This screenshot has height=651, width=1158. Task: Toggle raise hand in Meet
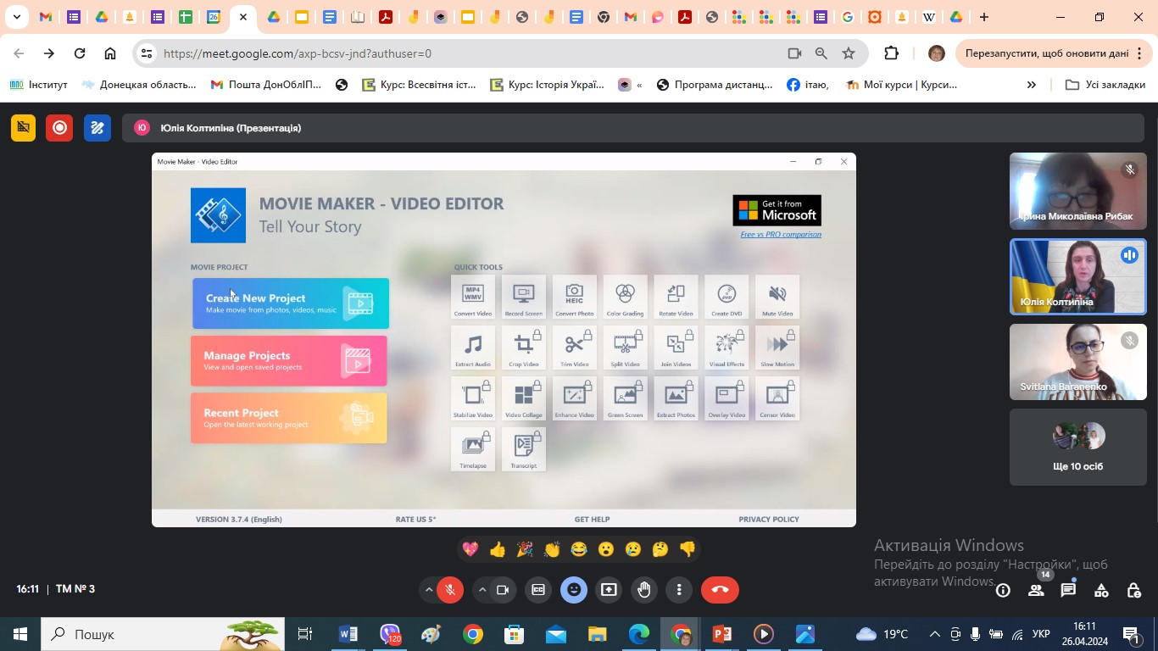tap(644, 590)
